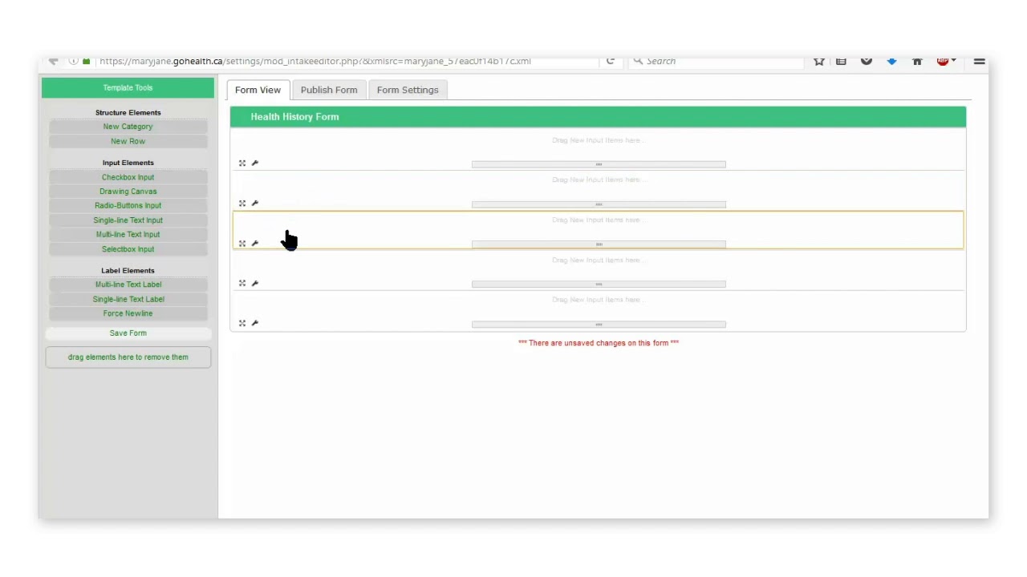
Task: Switch to the Form View tab
Action: tap(258, 90)
